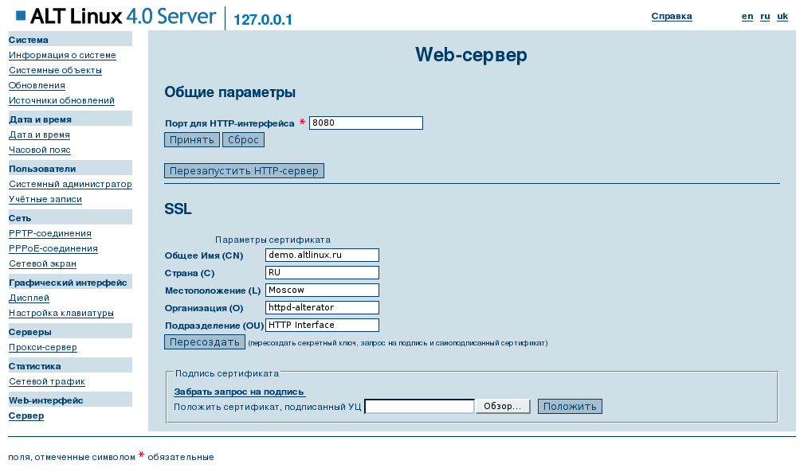Viewport: 804px width, 472px height.
Task: Submit port settings with the Принять button
Action: 190,139
